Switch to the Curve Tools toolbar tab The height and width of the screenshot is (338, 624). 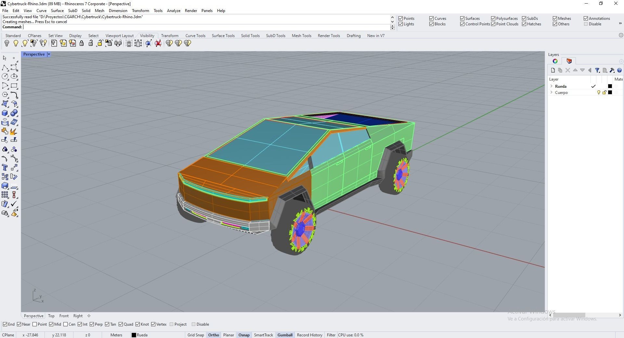point(195,36)
